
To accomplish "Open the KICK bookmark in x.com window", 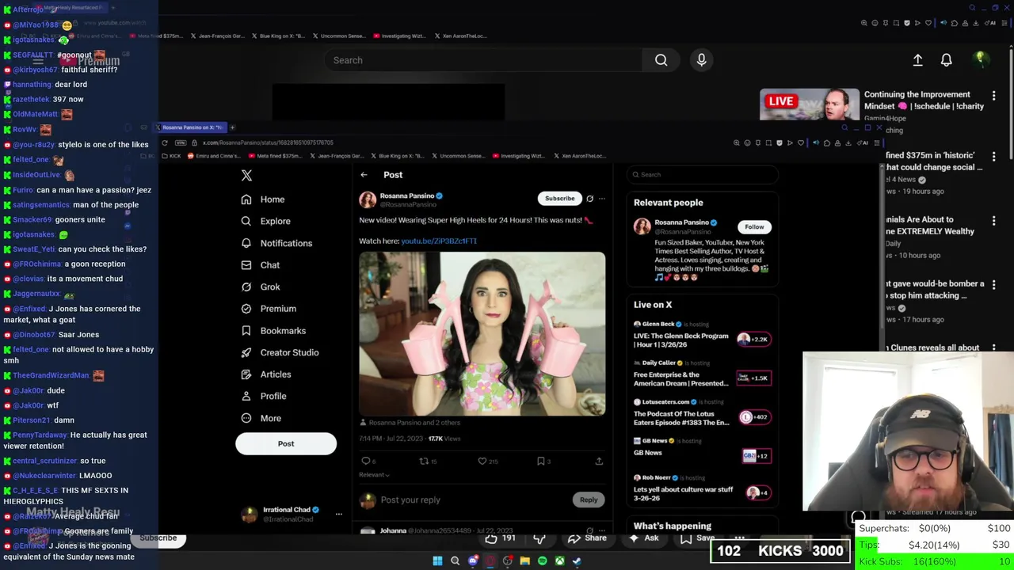I will click(x=171, y=156).
